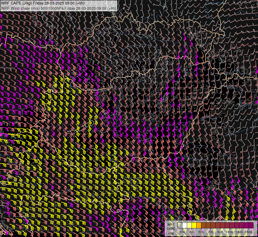The width and height of the screenshot is (258, 237).
Task: Click the legend tick label 1500
Action: click(x=249, y=232)
